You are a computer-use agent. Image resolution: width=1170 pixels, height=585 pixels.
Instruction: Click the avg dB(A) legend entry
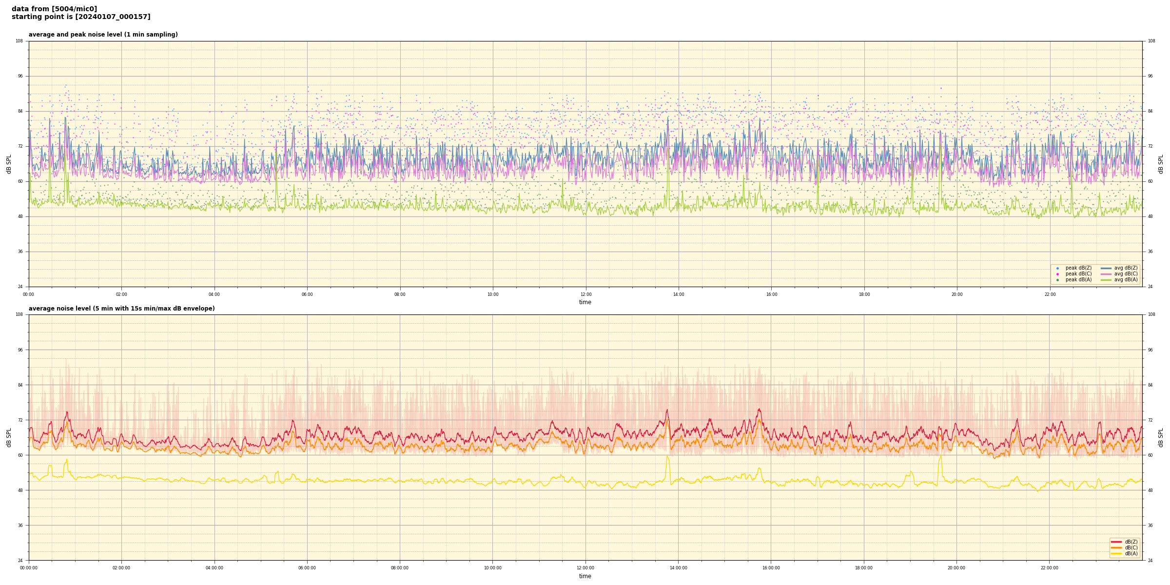point(1125,280)
